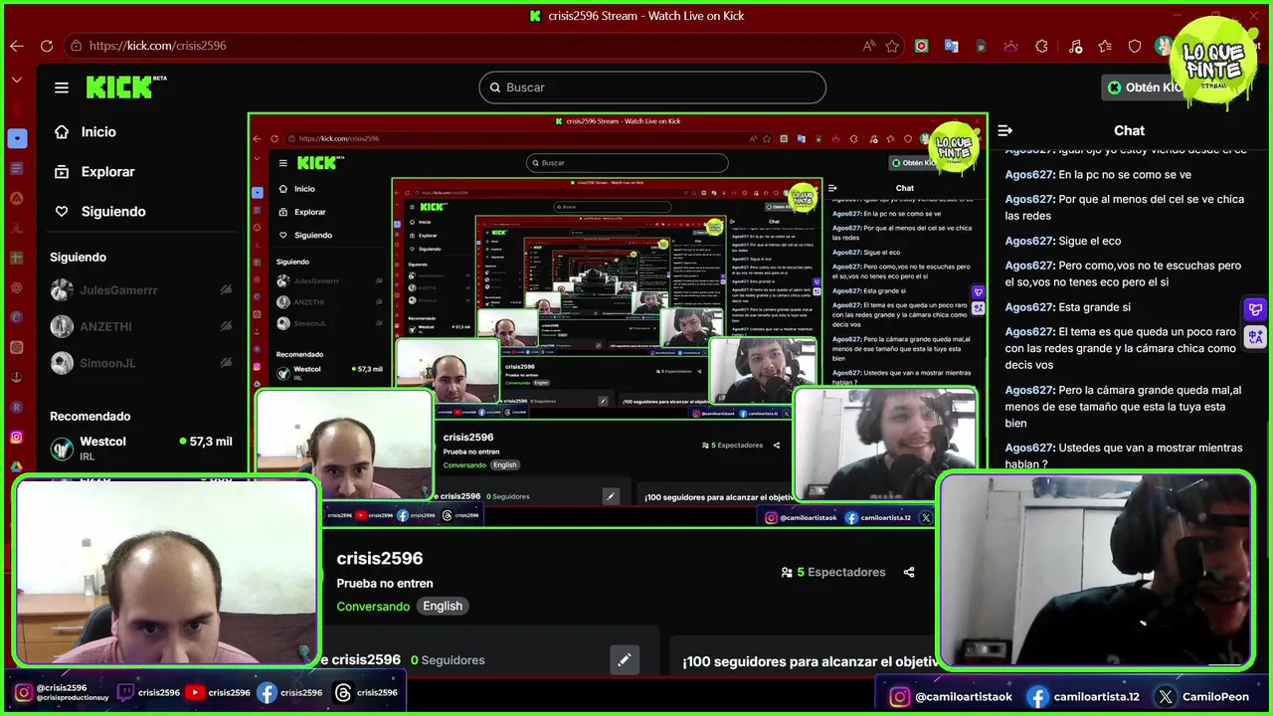
Task: Go back with the browser back arrow
Action: point(17,46)
